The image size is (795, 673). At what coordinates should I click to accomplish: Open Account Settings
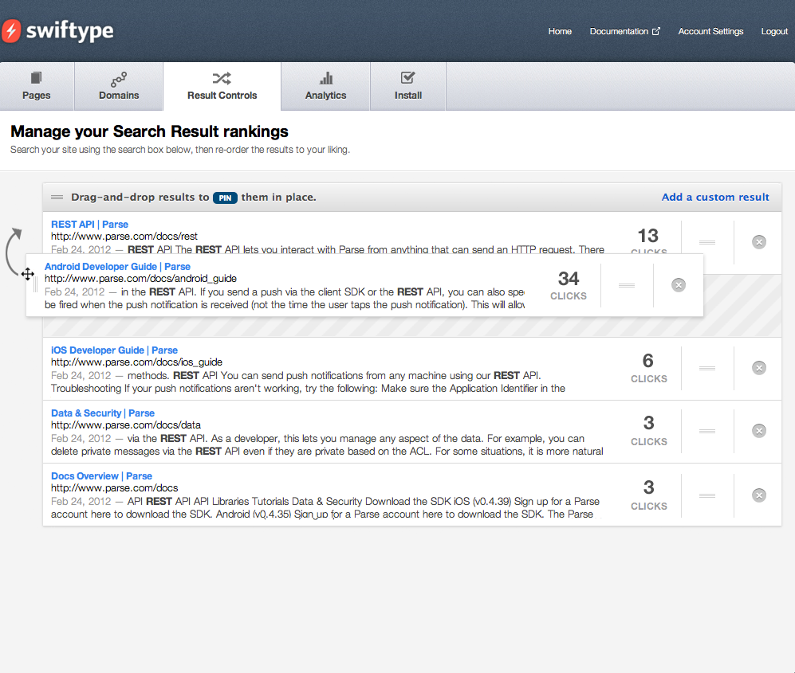[x=710, y=31]
